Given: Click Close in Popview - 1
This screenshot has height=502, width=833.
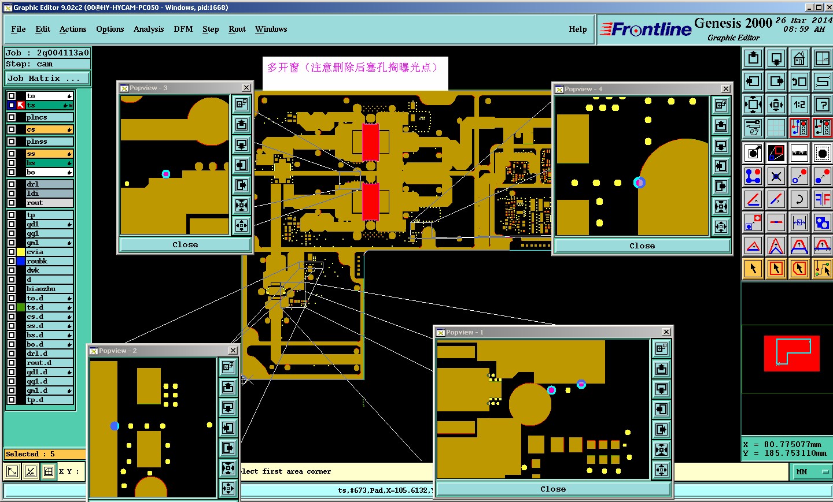Looking at the screenshot, I should pyautogui.click(x=553, y=489).
